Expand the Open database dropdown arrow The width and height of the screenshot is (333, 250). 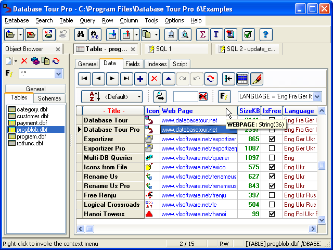coord(20,34)
